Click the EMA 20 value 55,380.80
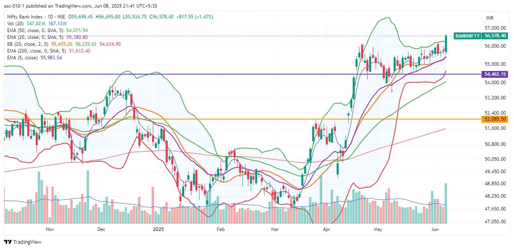This screenshot has height=249, width=514. tap(78, 37)
